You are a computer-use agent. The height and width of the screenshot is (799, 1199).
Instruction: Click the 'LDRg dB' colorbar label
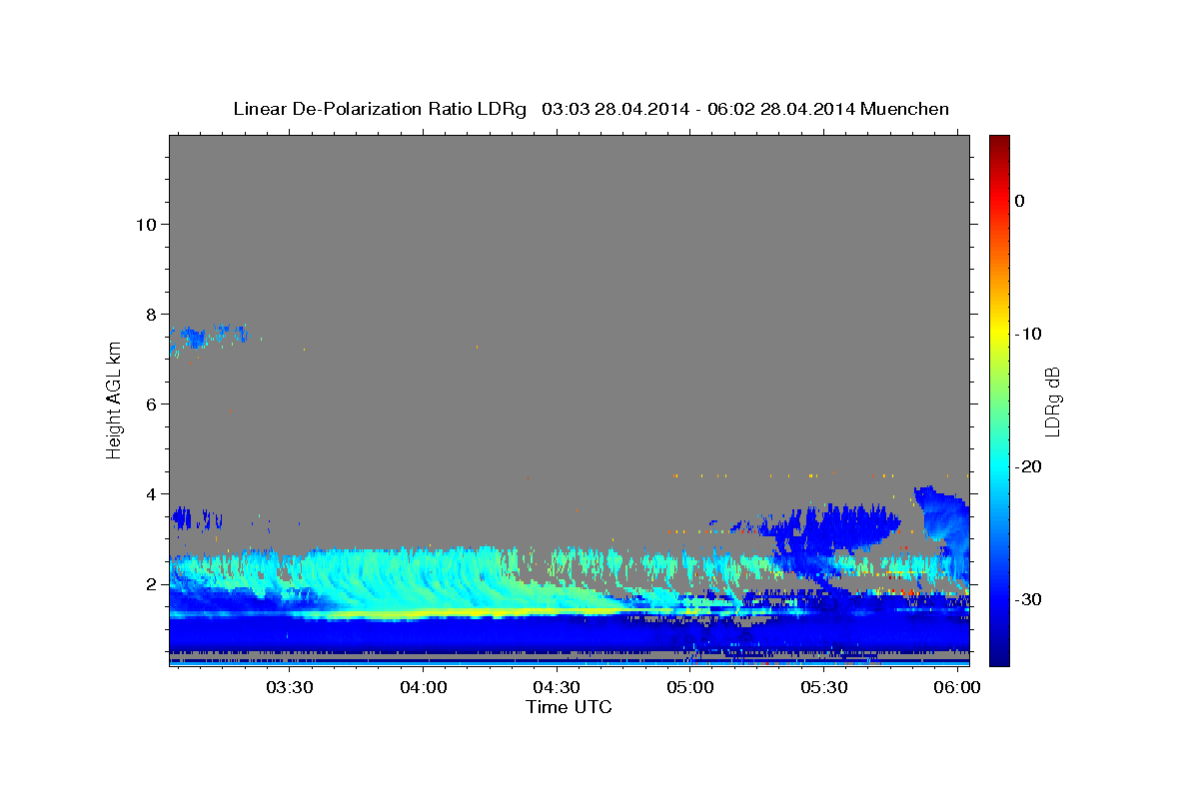(x=1052, y=400)
